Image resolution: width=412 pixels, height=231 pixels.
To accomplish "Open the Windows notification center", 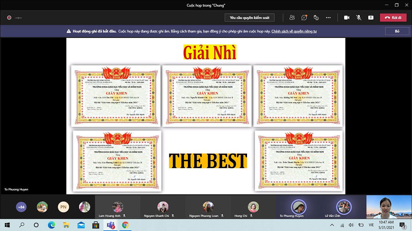I will click(402, 225).
